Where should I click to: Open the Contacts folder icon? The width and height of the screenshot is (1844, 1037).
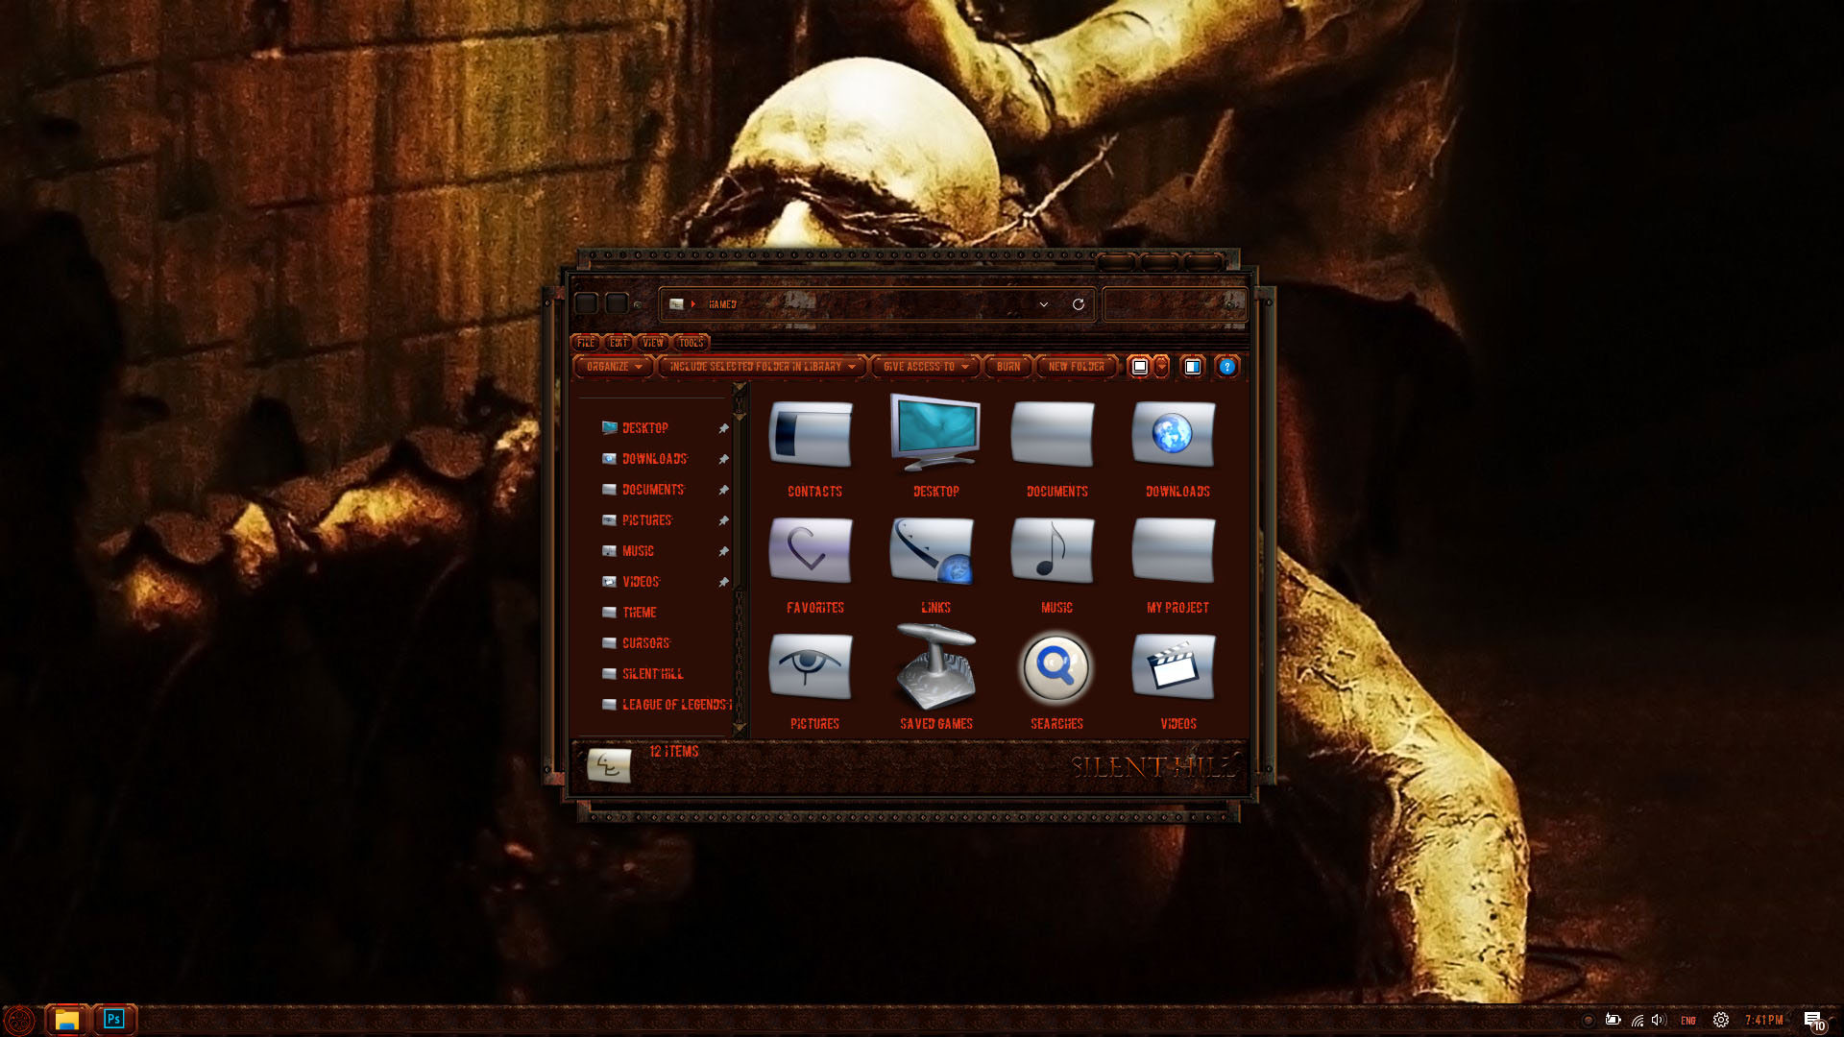(x=812, y=436)
